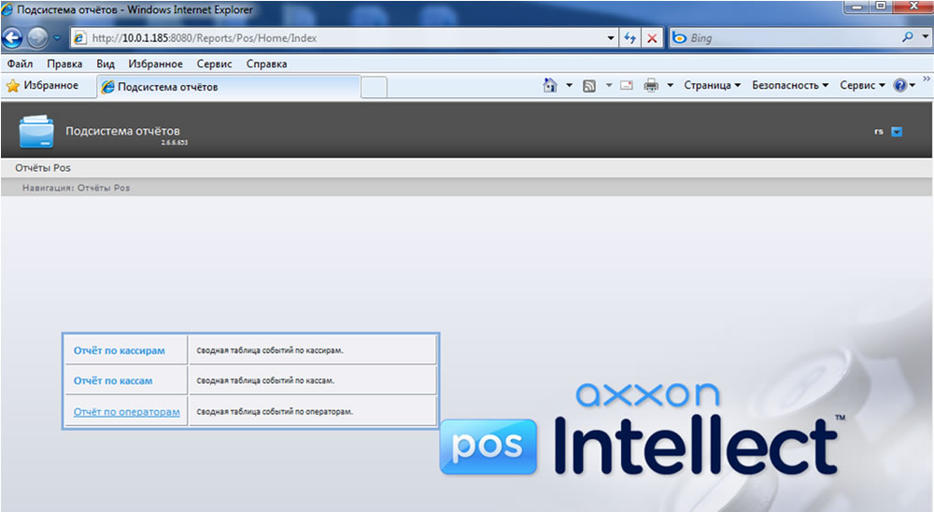
Task: Open the Избранное menu in menu bar
Action: (x=155, y=64)
